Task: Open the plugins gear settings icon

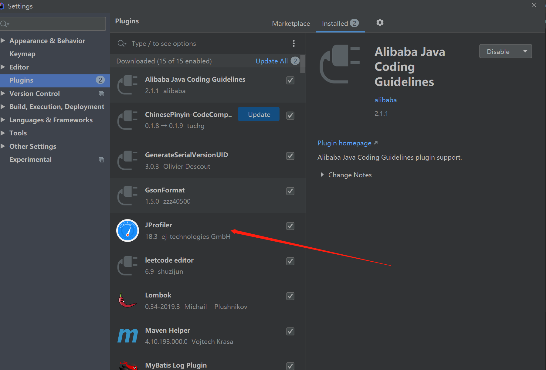Action: tap(380, 22)
